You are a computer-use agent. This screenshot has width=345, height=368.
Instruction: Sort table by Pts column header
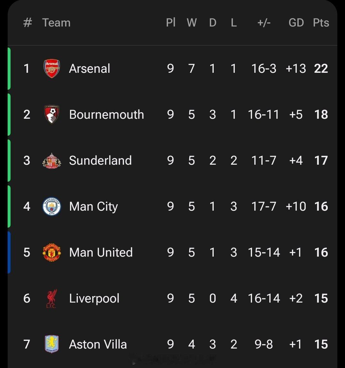[x=321, y=23]
